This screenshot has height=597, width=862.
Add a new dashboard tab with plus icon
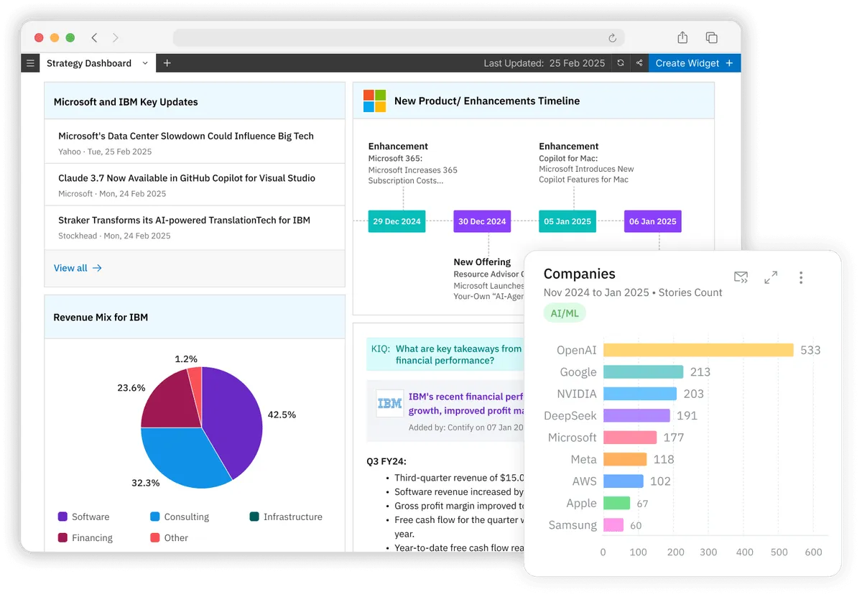(167, 63)
